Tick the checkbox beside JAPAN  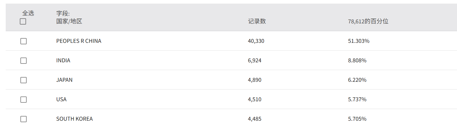point(23,80)
